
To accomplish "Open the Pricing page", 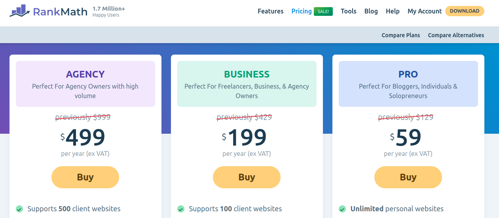I will click(x=302, y=11).
